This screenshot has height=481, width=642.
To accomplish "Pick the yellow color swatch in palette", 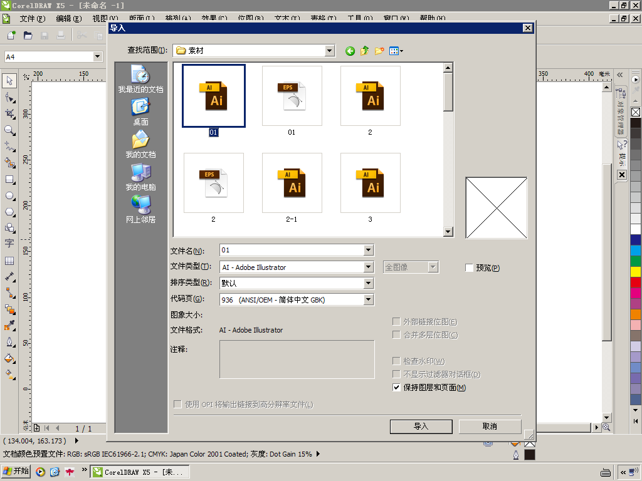I will click(x=636, y=272).
